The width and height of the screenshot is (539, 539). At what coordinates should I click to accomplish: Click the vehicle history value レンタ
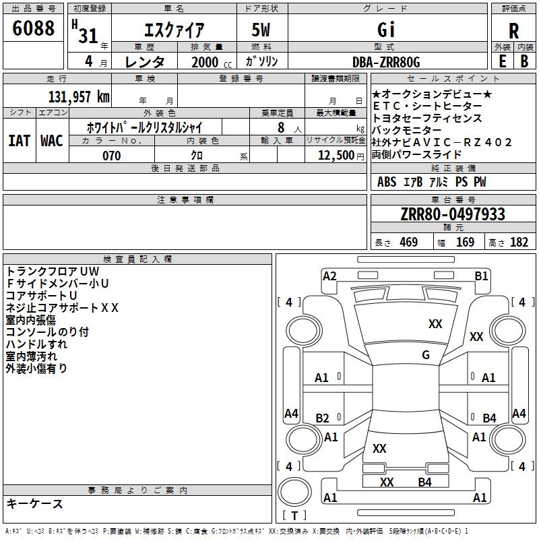pos(144,62)
